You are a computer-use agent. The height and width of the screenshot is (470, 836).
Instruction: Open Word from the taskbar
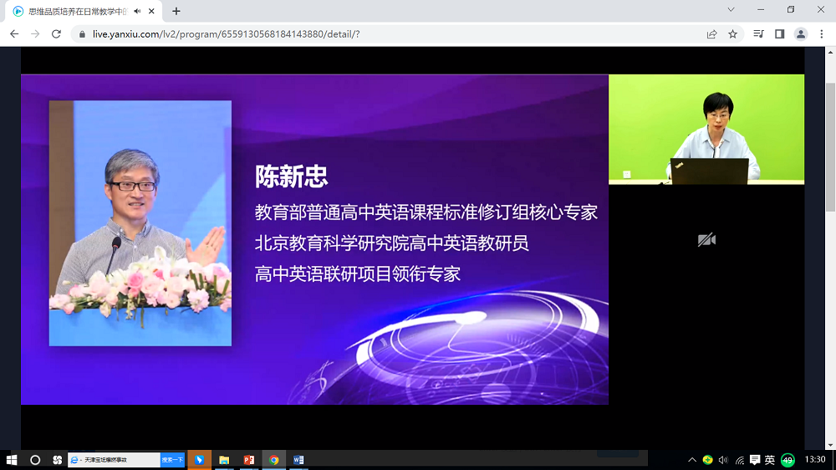tap(298, 460)
